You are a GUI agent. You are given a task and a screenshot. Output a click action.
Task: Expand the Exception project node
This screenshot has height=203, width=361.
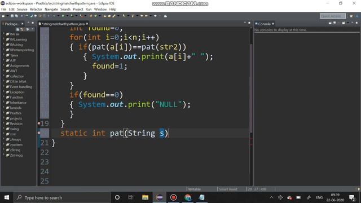(x=4, y=92)
